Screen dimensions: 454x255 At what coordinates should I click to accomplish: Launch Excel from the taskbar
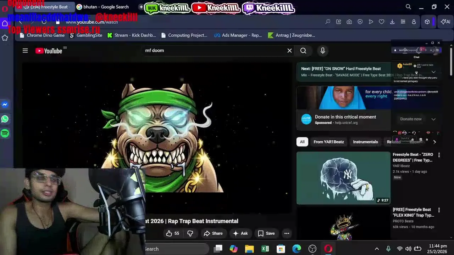(x=265, y=249)
